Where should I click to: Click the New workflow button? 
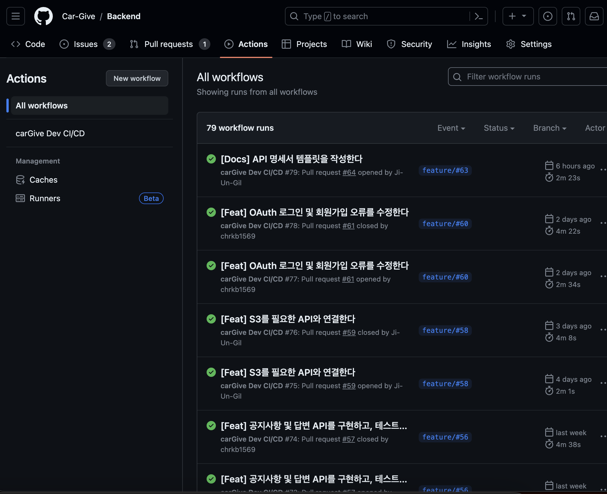pos(137,78)
